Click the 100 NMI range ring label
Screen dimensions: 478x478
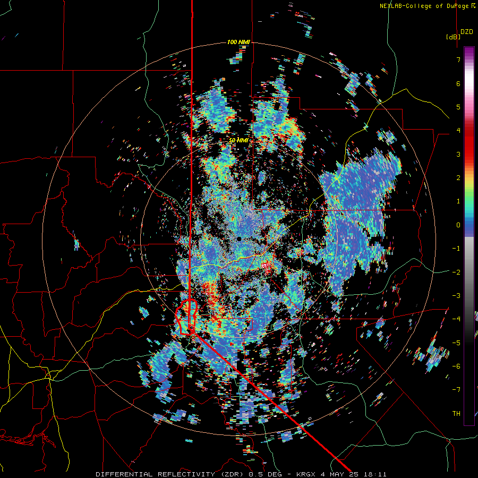(238, 42)
